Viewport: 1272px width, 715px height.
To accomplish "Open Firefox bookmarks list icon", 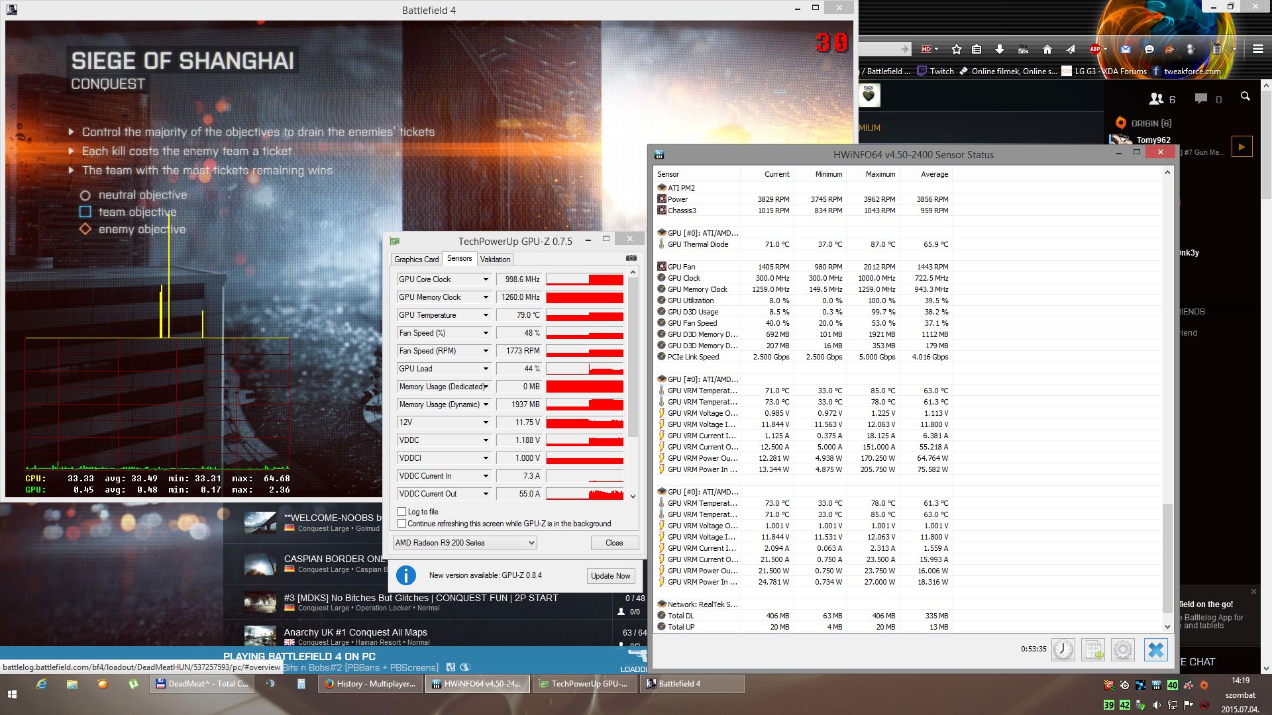I will [x=977, y=49].
